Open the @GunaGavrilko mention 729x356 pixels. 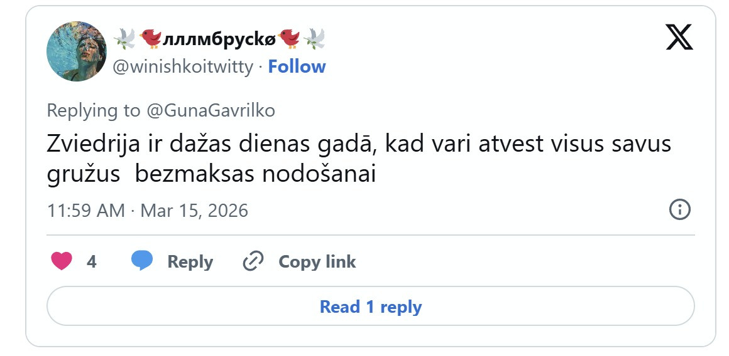click(211, 111)
